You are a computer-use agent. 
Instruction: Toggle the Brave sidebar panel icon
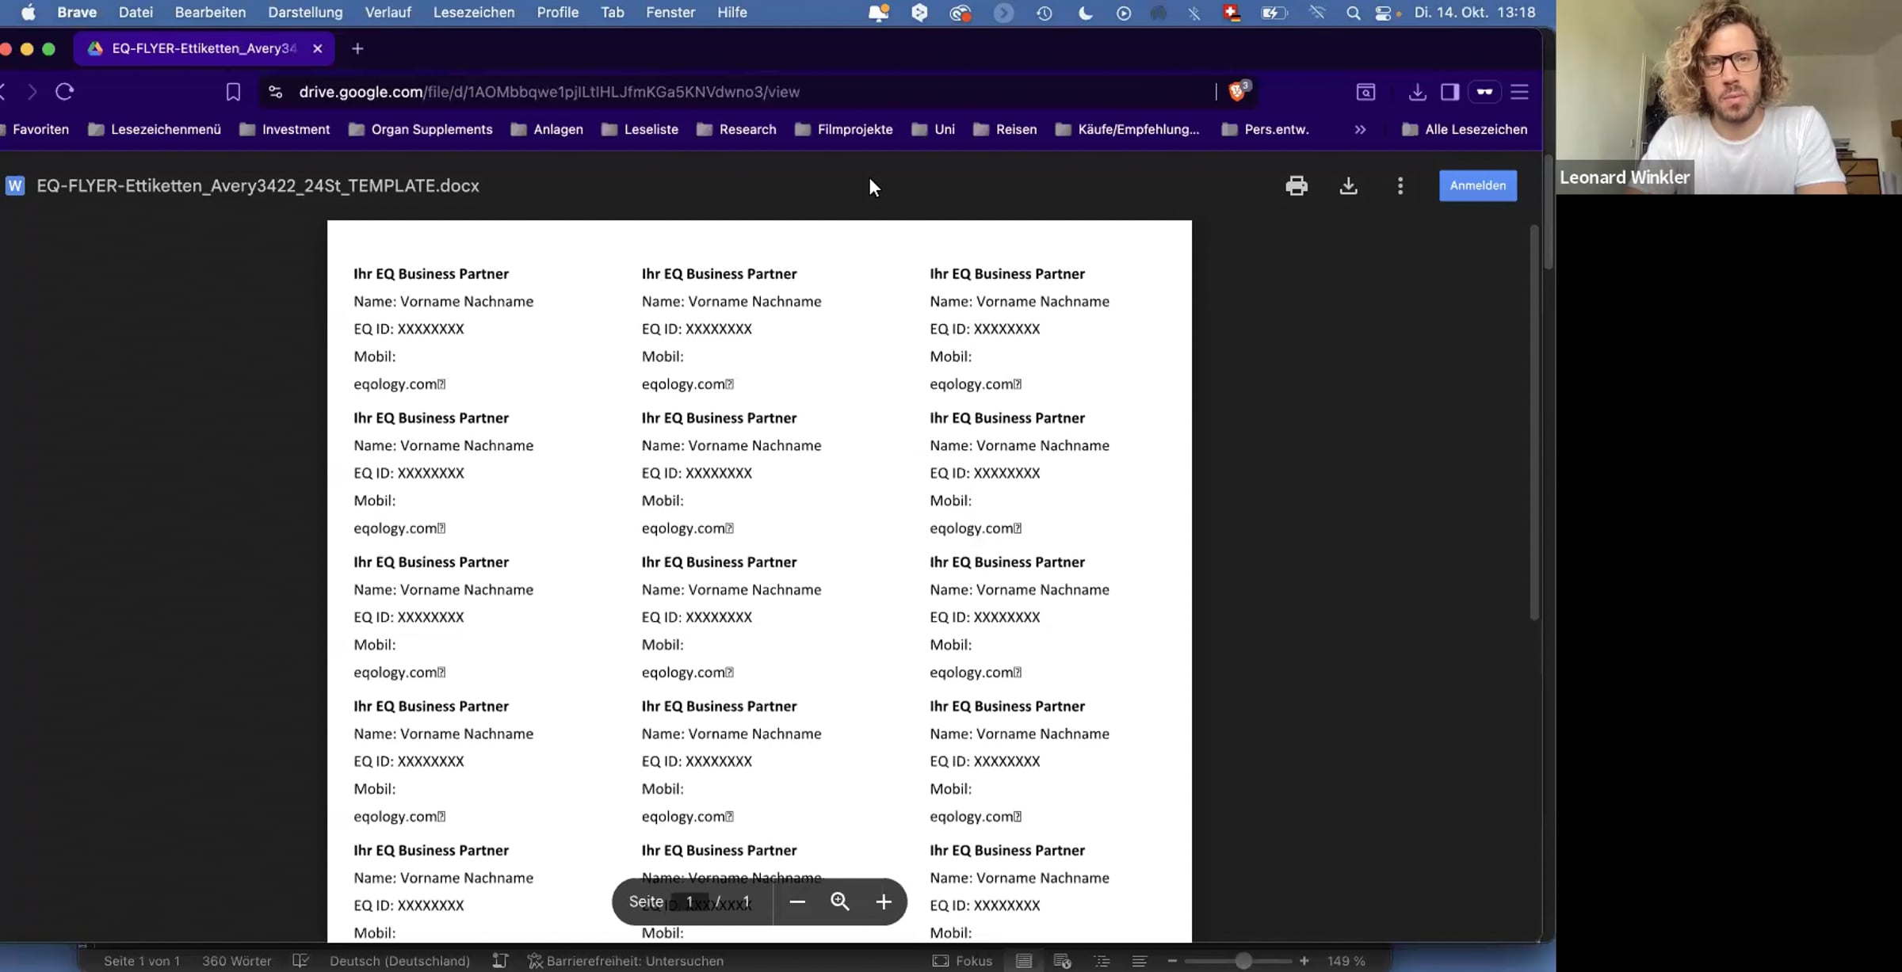[1449, 92]
